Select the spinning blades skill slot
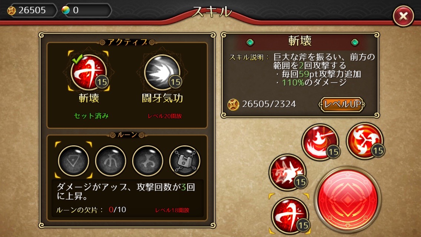421x237 pixels. click(365, 141)
